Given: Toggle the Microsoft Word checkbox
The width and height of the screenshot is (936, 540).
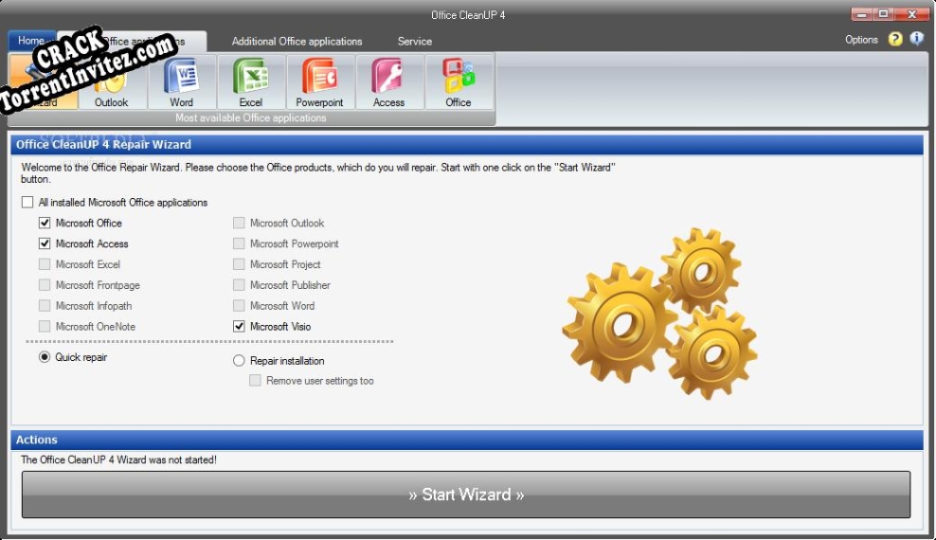Looking at the screenshot, I should point(239,305).
